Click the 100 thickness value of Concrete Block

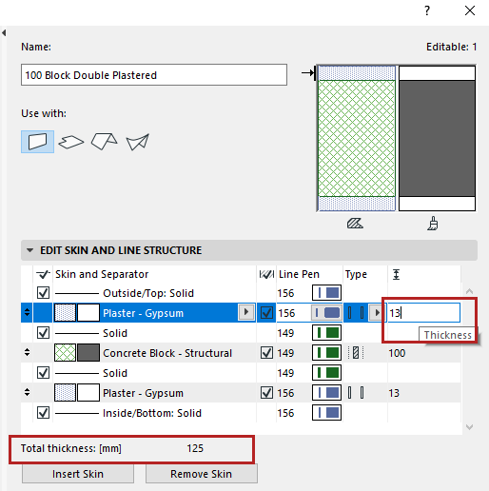point(397,353)
